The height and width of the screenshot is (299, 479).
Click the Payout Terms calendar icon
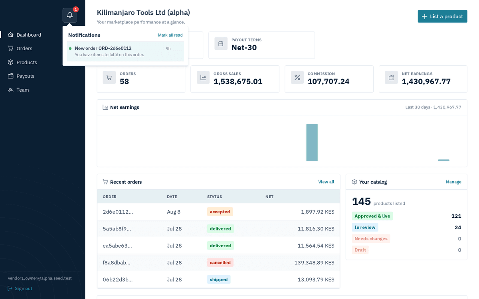click(221, 43)
